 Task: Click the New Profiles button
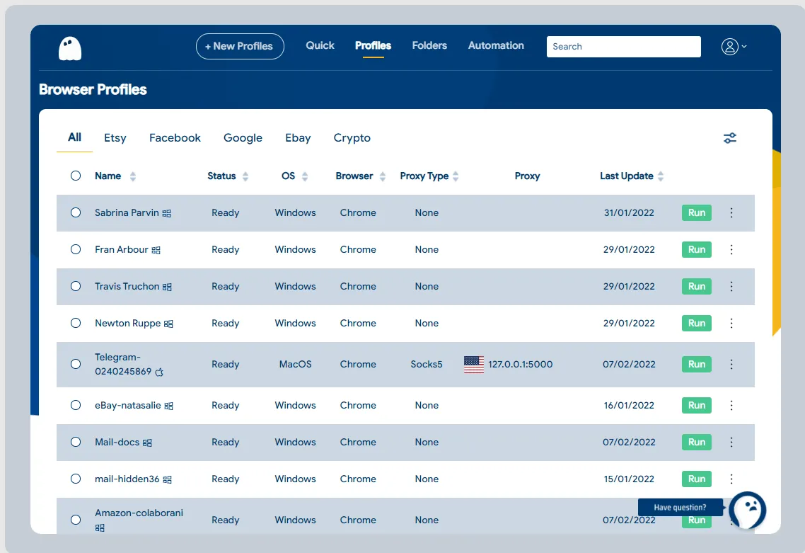[240, 45]
